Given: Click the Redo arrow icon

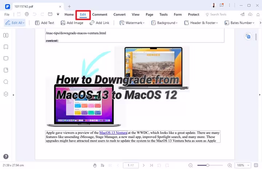Looking at the screenshot, I should (x=42, y=14).
